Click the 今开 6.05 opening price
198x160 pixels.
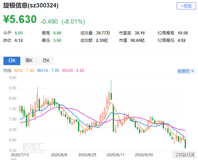point(13,33)
